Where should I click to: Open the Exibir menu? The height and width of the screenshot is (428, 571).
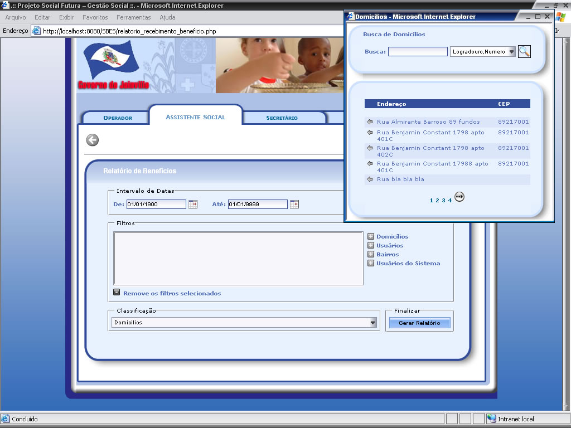(x=66, y=17)
